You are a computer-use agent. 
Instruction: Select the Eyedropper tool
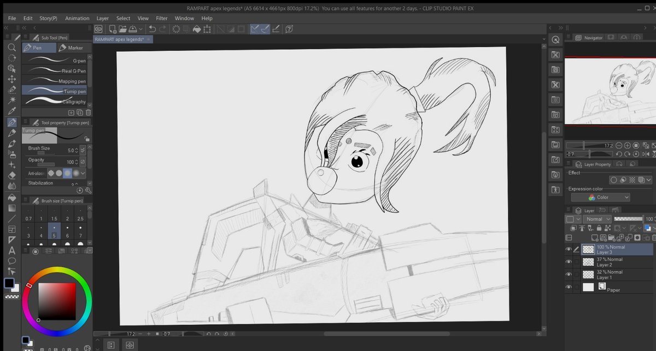point(11,111)
